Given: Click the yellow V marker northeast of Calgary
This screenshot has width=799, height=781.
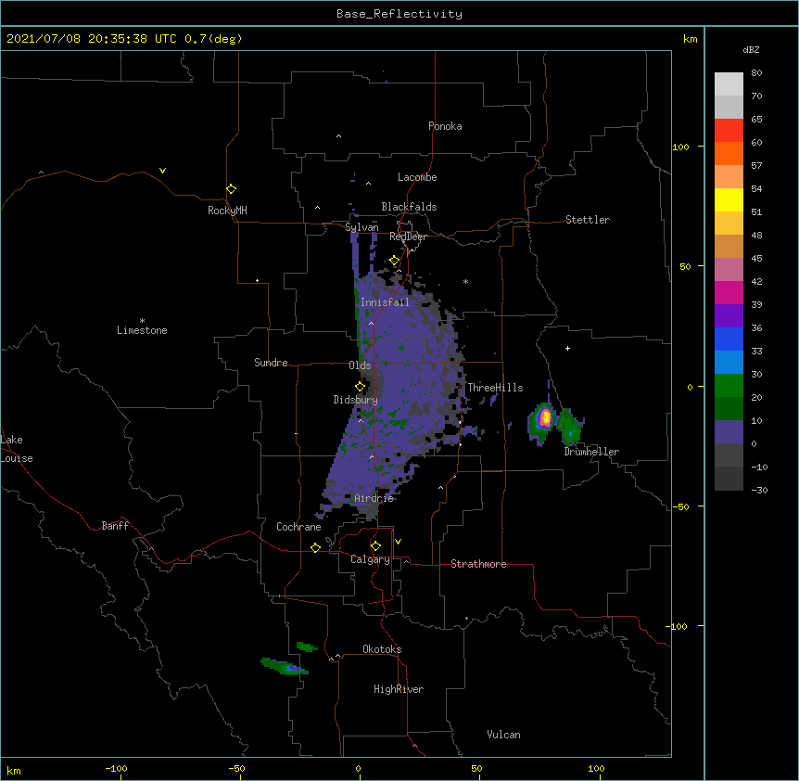Looking at the screenshot, I should [398, 542].
